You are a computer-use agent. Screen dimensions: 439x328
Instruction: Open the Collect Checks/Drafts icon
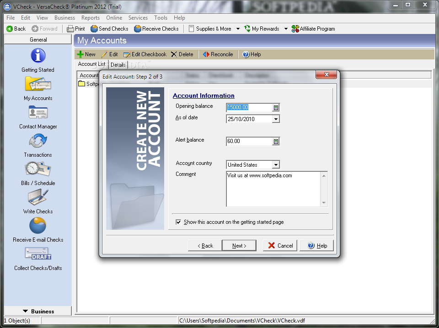(38, 254)
